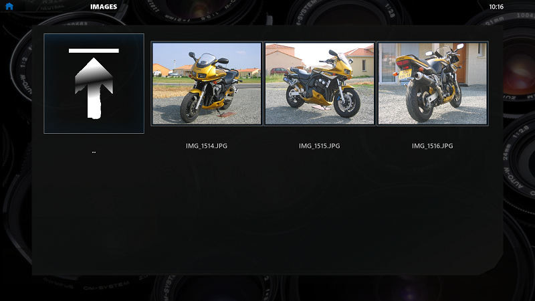Open the IMG_1514.JPG motorcycle thumbnail
This screenshot has height=301, width=535.
[x=207, y=84]
